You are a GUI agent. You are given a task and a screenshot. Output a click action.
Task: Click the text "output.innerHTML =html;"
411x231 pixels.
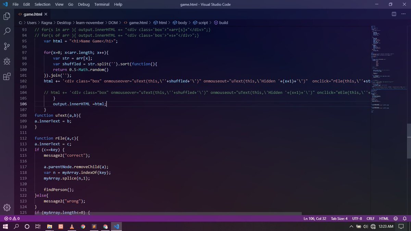[x=79, y=104]
